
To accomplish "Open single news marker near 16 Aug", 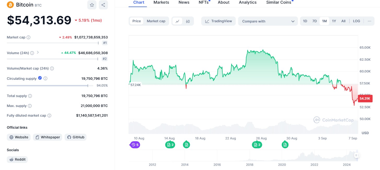I will point(186,145).
